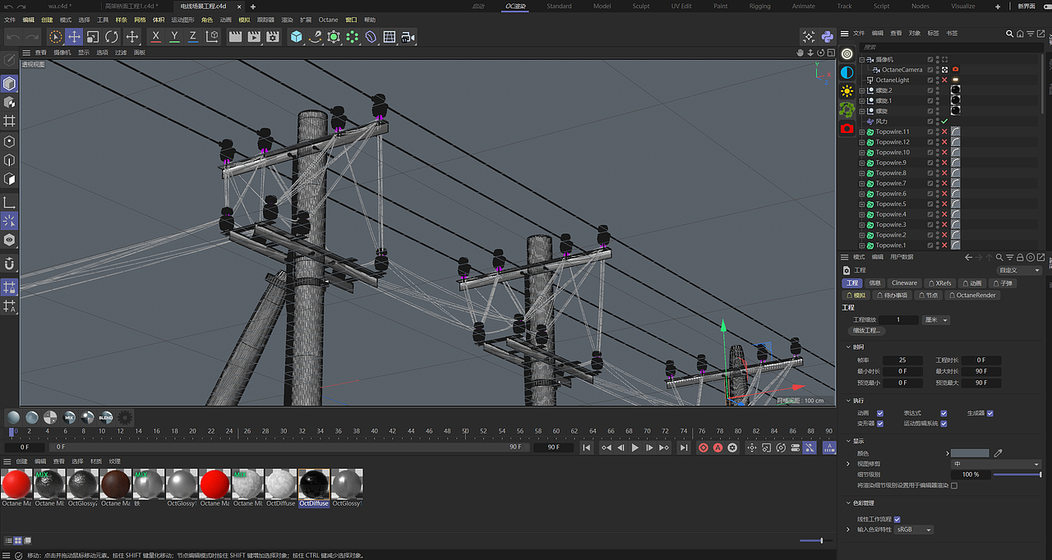Add a Cube primitive object
Image resolution: width=1052 pixels, height=560 pixels.
pyautogui.click(x=296, y=37)
